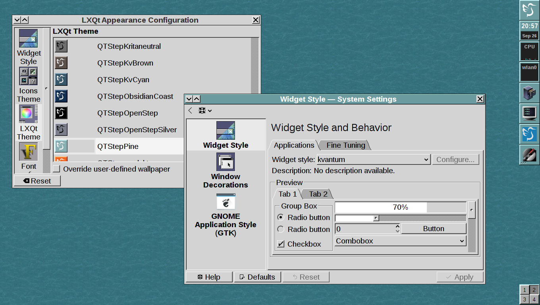Select the second Radio button in preview
Viewport: 540px width, 305px height.
coord(281,229)
